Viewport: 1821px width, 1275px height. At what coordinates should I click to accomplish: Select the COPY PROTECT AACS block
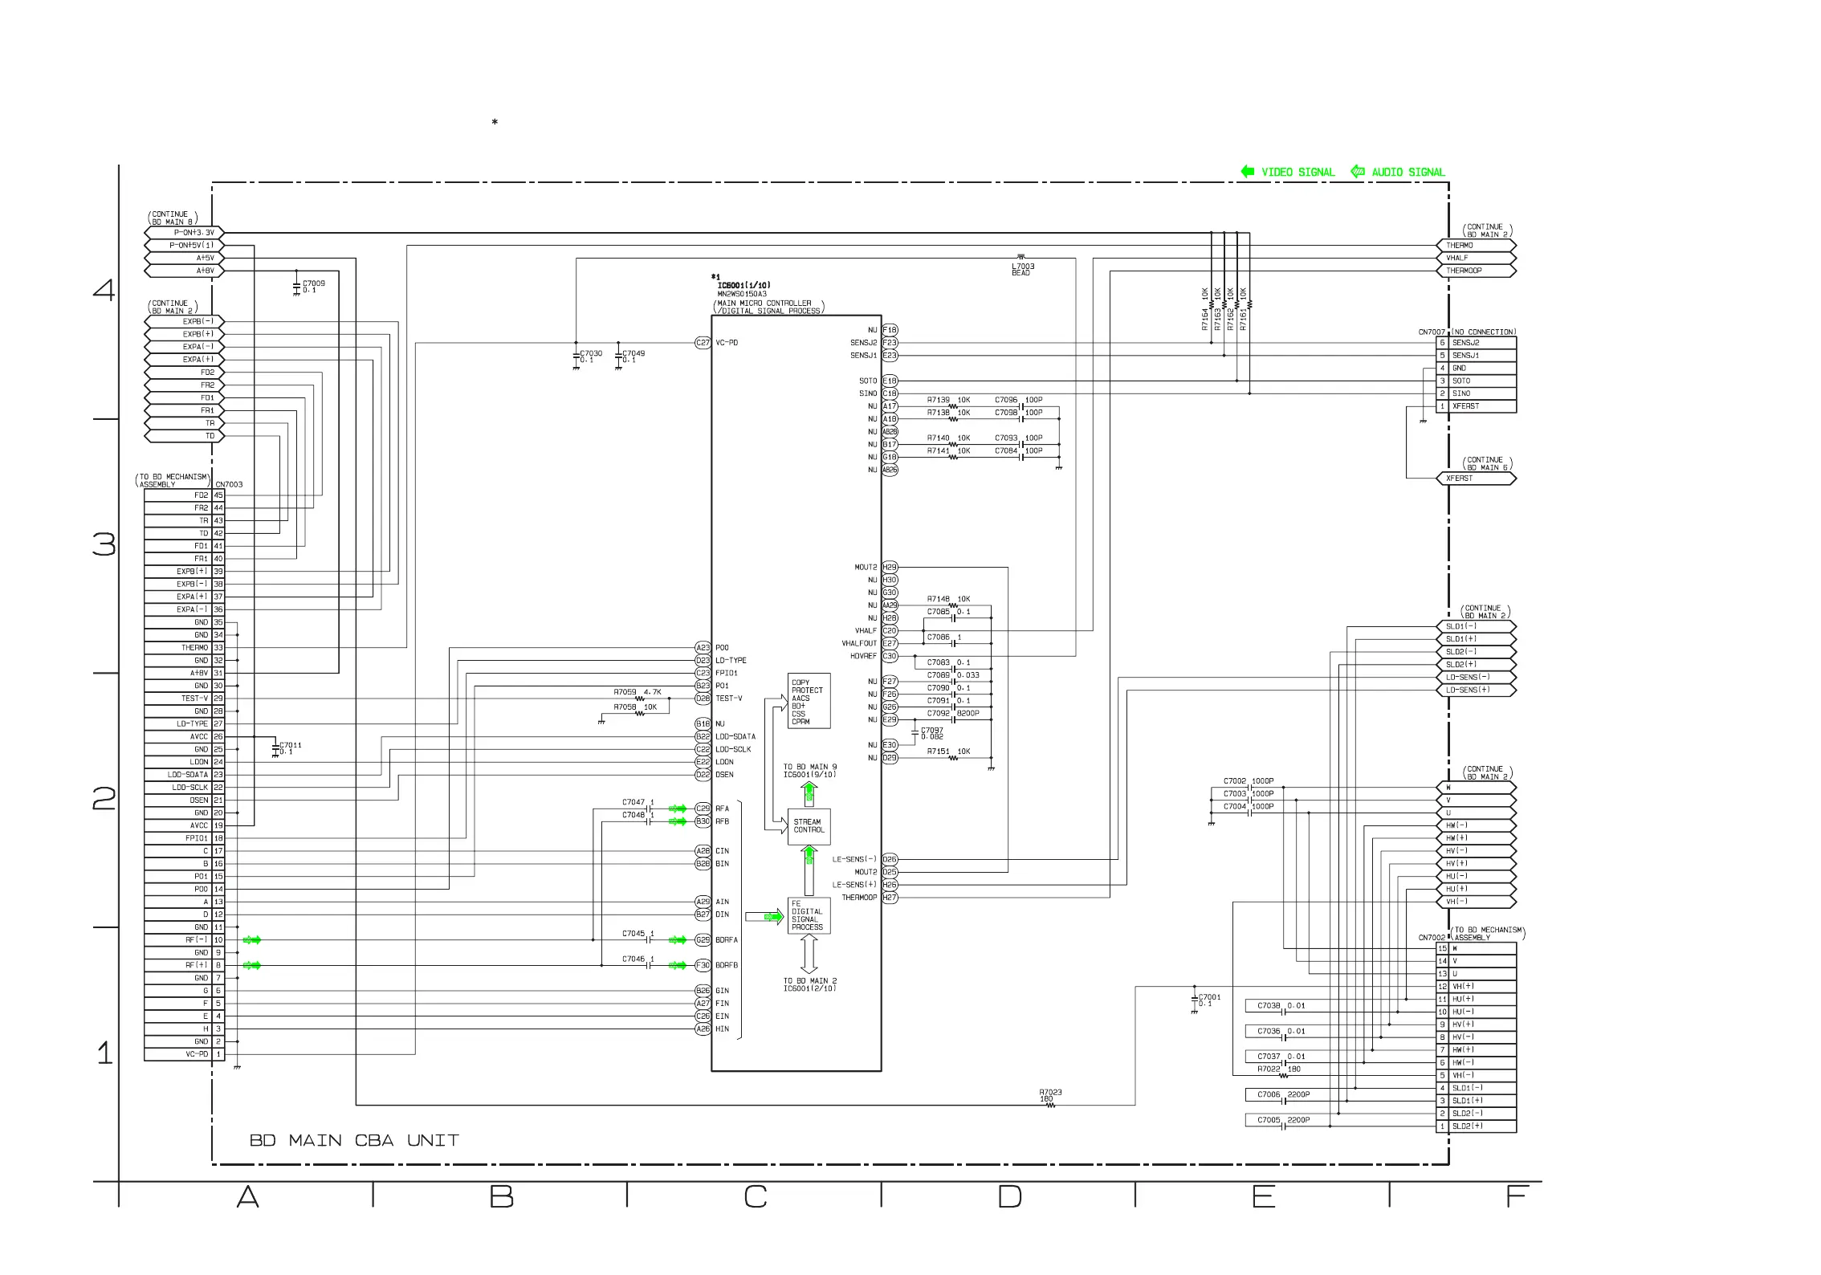(x=808, y=702)
